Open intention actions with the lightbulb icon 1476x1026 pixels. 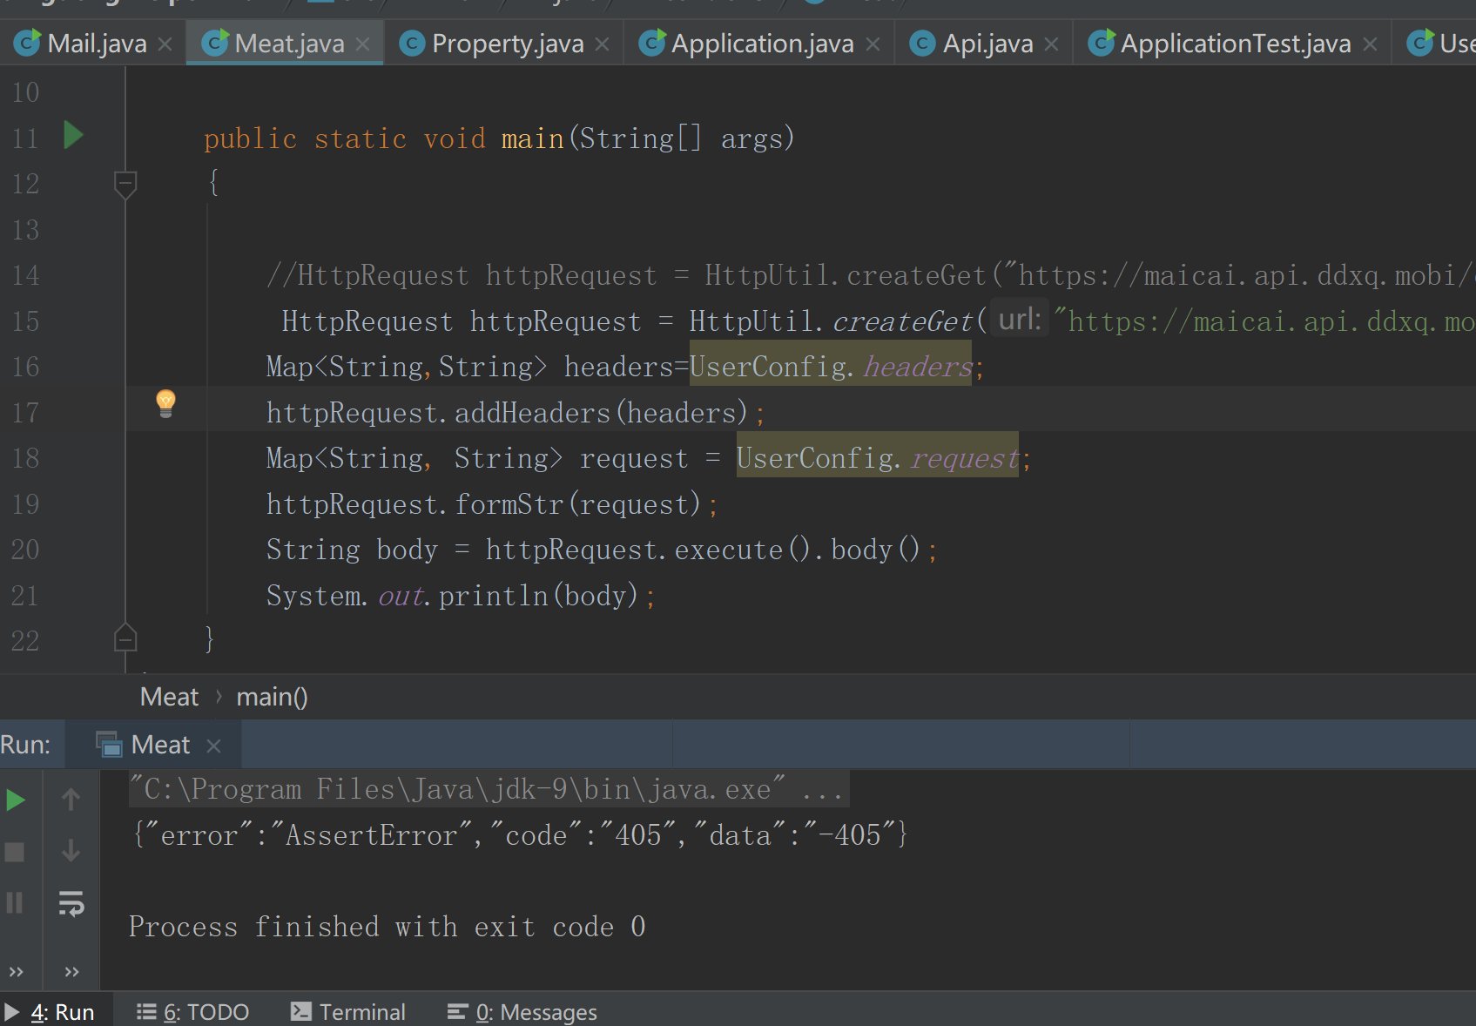165,403
